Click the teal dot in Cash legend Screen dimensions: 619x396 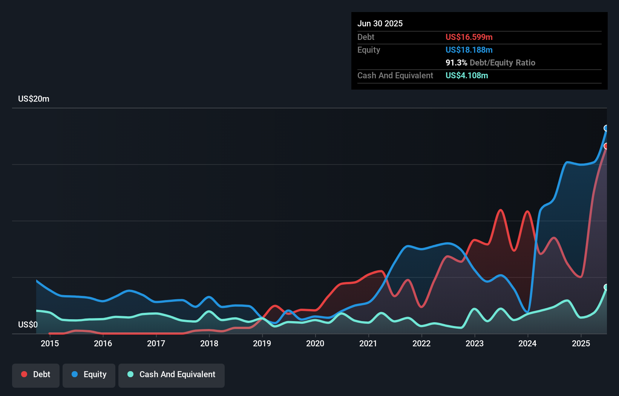(x=130, y=374)
